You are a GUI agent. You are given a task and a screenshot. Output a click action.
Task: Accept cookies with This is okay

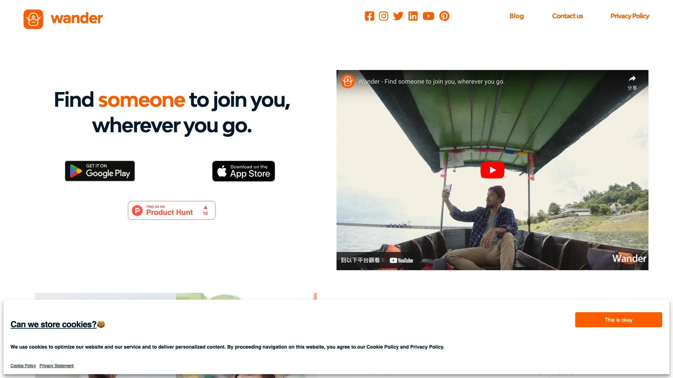[618, 320]
